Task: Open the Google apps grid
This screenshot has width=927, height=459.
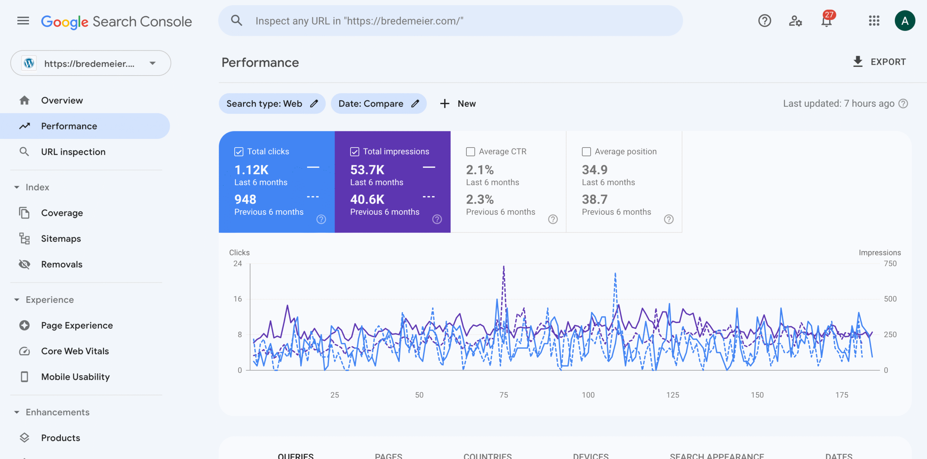Action: tap(874, 21)
